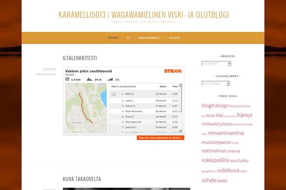Open the Mikä Karamelli? menu page
Viewport: 286px width, 190px height.
click(x=149, y=38)
